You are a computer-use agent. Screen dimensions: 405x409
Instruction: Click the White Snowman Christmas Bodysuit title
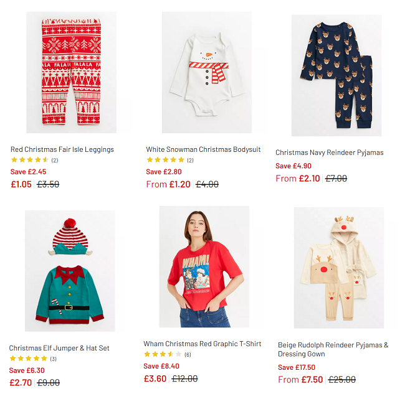[x=203, y=149]
